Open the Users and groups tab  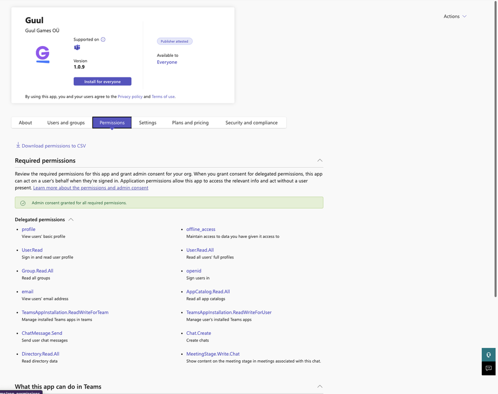[66, 122]
